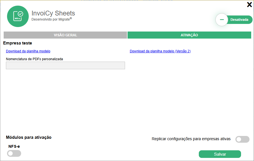The image size is (254, 161).
Task: Click the Replicar configurações label text
Action: pyautogui.click(x=191, y=139)
